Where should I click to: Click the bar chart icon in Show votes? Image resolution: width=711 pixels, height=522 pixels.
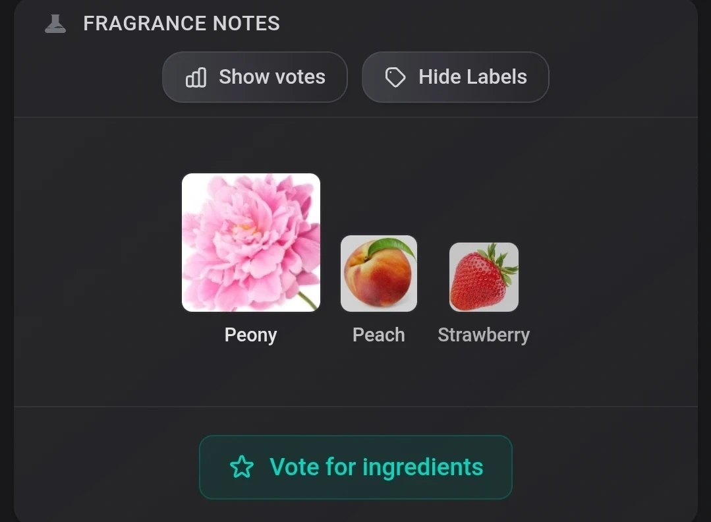196,77
